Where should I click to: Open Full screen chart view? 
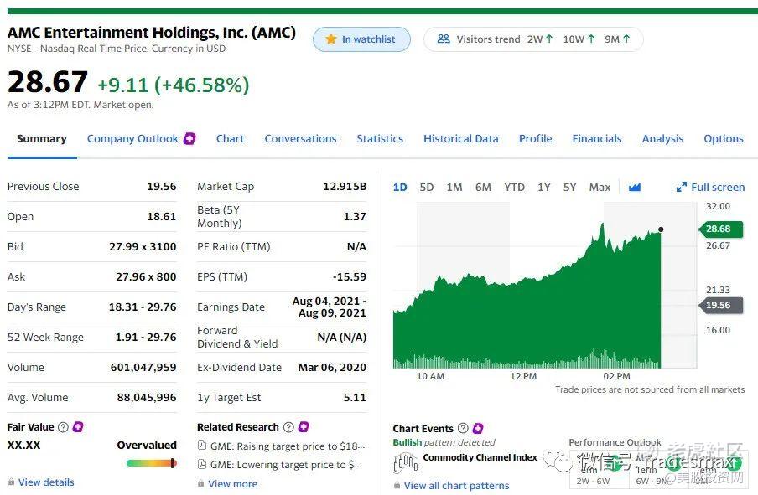[x=710, y=187]
